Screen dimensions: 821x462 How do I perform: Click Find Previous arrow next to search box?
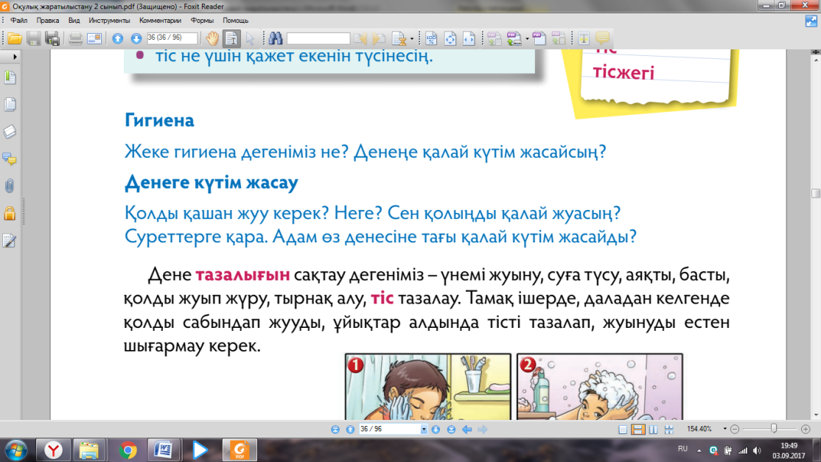tap(360, 38)
